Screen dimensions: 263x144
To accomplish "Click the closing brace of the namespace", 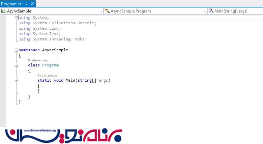I will point(20,102).
